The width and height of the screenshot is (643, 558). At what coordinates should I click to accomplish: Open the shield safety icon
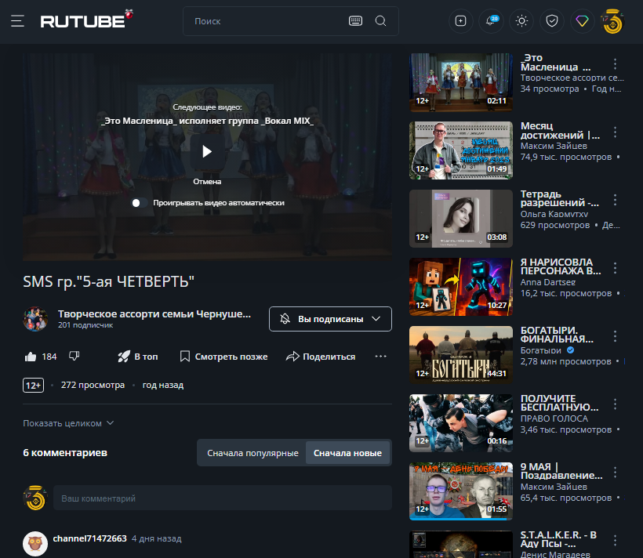(x=551, y=21)
